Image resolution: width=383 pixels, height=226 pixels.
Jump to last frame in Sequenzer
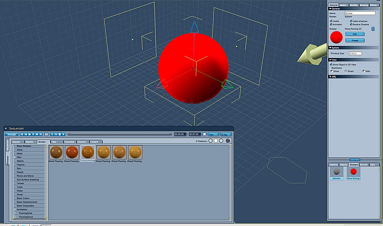click(x=41, y=134)
